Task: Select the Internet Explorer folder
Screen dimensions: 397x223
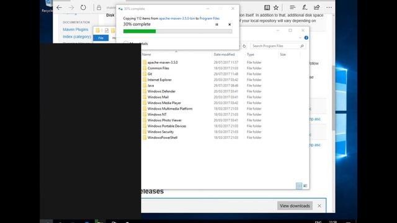Action: 159,80
